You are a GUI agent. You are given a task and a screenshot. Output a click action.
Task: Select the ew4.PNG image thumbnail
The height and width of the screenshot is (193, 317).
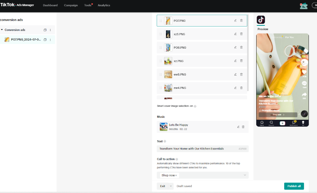click(168, 88)
